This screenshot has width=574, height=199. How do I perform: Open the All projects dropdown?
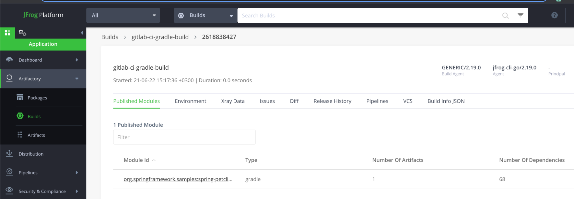click(123, 15)
